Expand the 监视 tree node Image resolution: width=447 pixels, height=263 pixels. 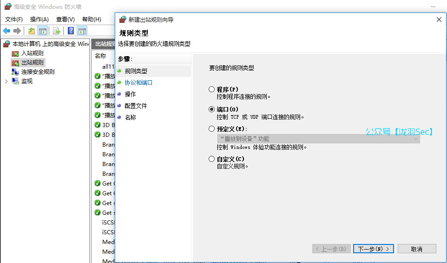pyautogui.click(x=6, y=81)
